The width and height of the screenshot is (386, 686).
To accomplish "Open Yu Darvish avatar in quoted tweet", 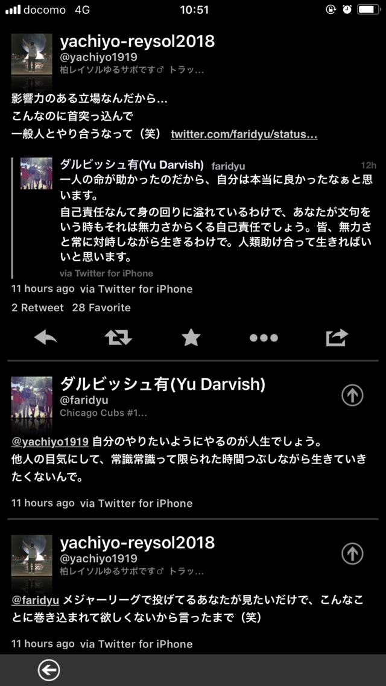I will (36, 173).
